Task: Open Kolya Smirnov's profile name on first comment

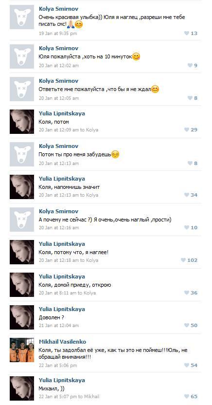Action: click(x=58, y=9)
